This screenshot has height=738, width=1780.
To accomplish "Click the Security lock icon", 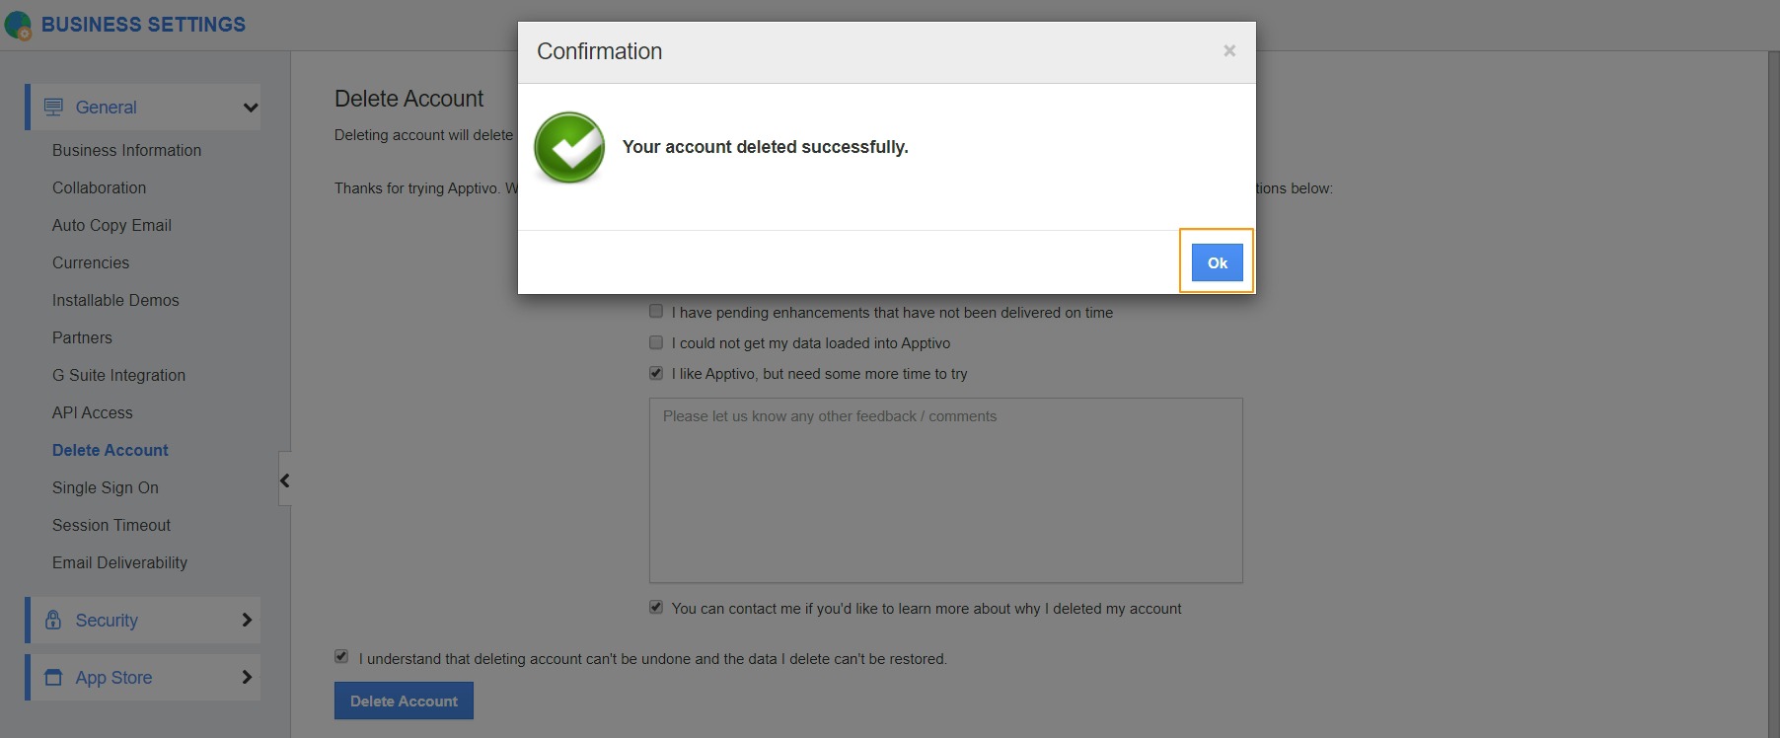I will click(53, 620).
